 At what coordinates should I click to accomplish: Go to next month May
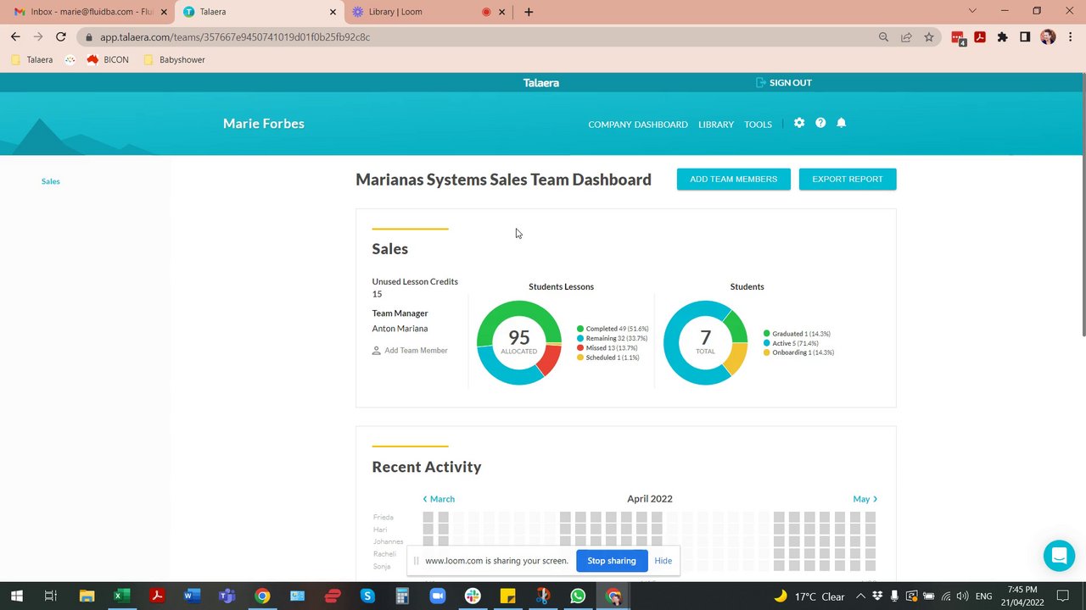click(865, 499)
